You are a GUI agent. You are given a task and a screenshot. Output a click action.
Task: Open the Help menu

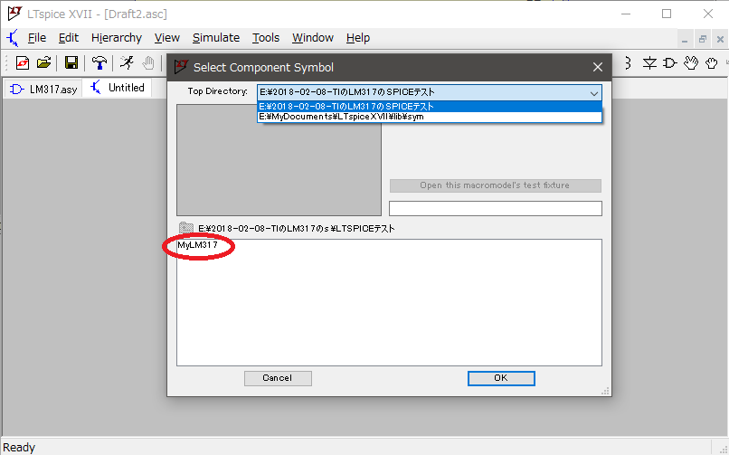point(358,38)
